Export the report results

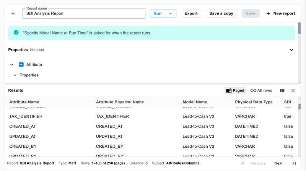191,13
